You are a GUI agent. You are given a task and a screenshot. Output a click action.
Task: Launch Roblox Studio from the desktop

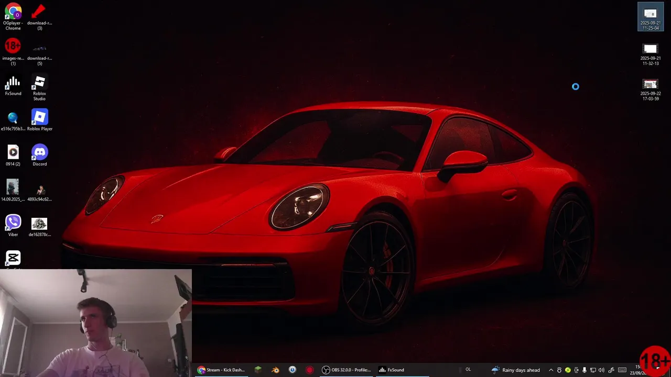tap(39, 87)
